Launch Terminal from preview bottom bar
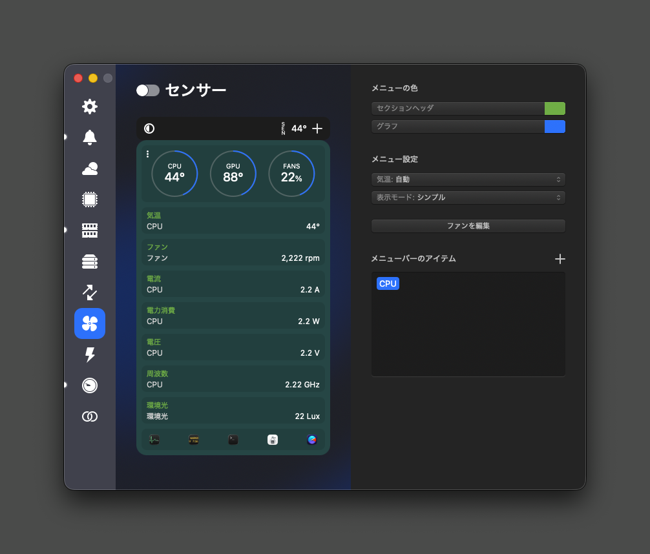 tap(233, 440)
